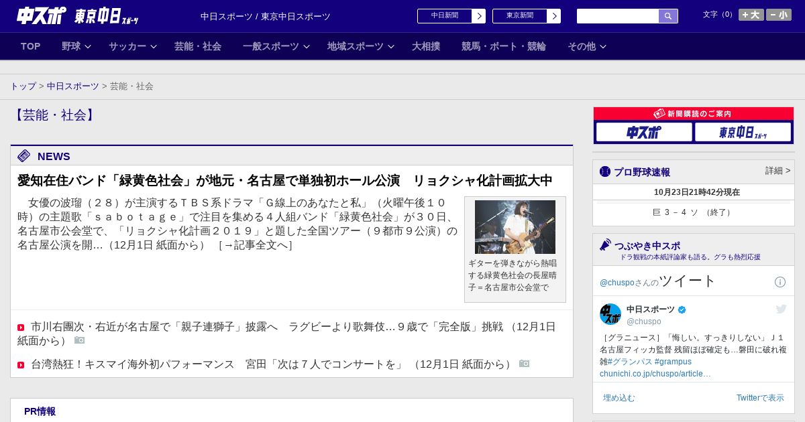Expand the 一般スポーツ menu

click(x=276, y=46)
